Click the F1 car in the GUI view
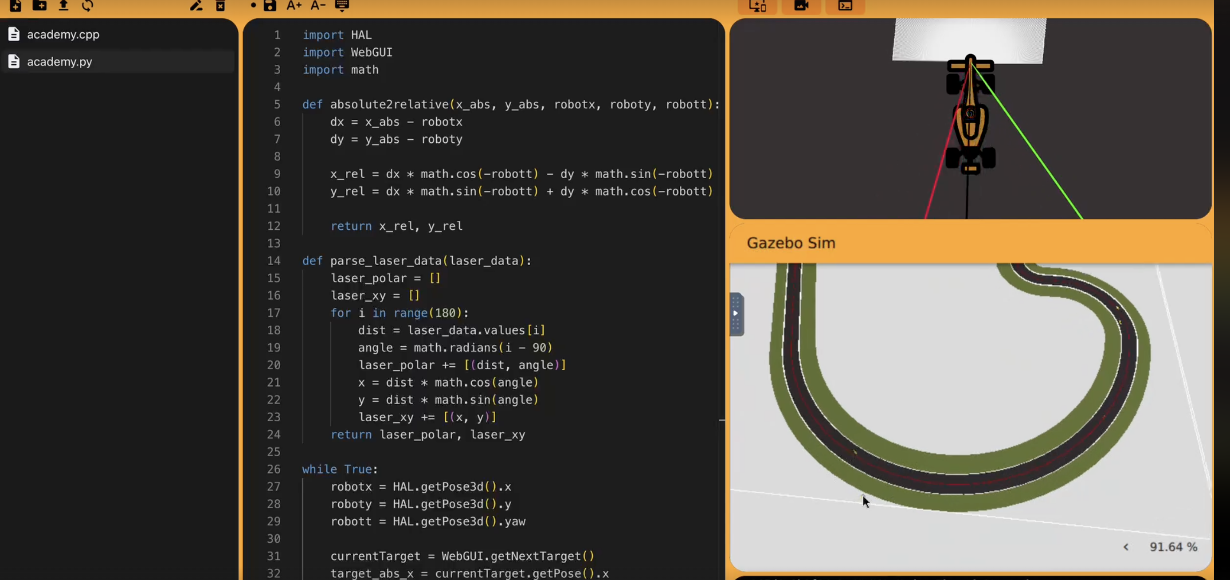The width and height of the screenshot is (1230, 580). [x=970, y=114]
